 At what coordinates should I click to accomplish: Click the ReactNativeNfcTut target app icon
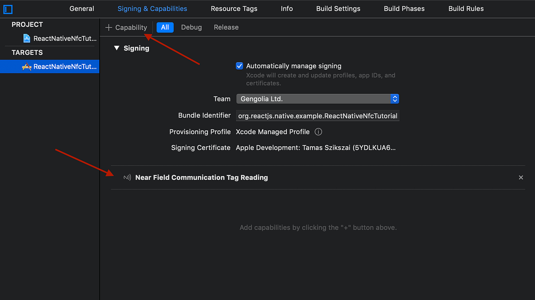click(x=26, y=66)
